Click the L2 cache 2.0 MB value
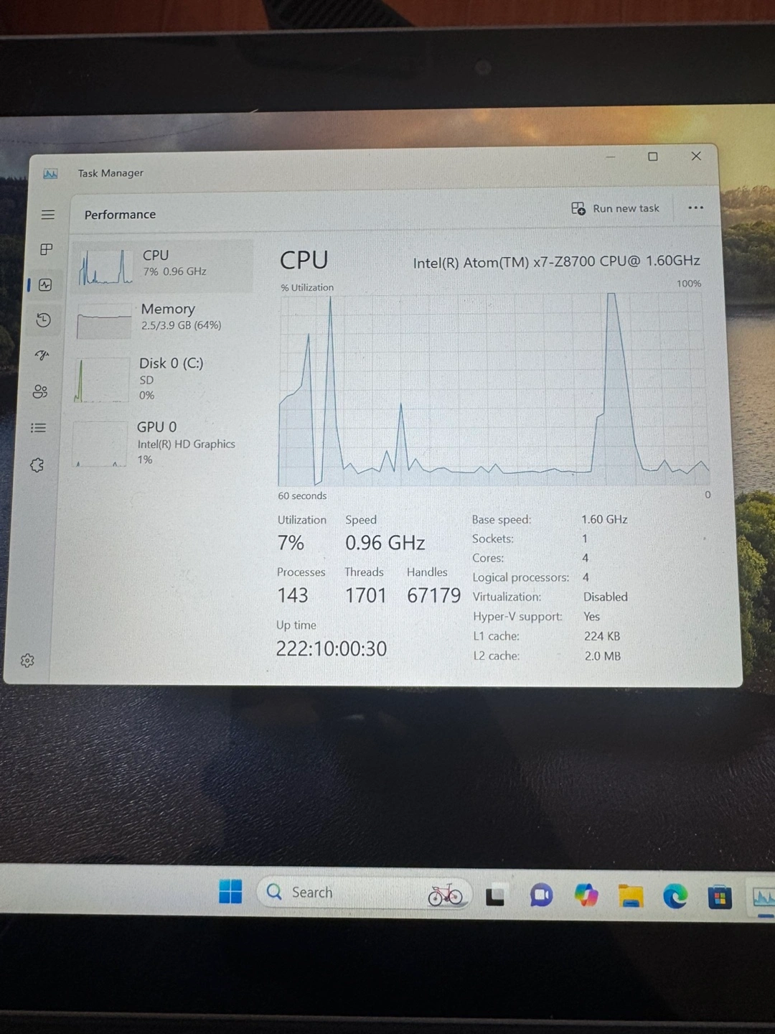 603,656
